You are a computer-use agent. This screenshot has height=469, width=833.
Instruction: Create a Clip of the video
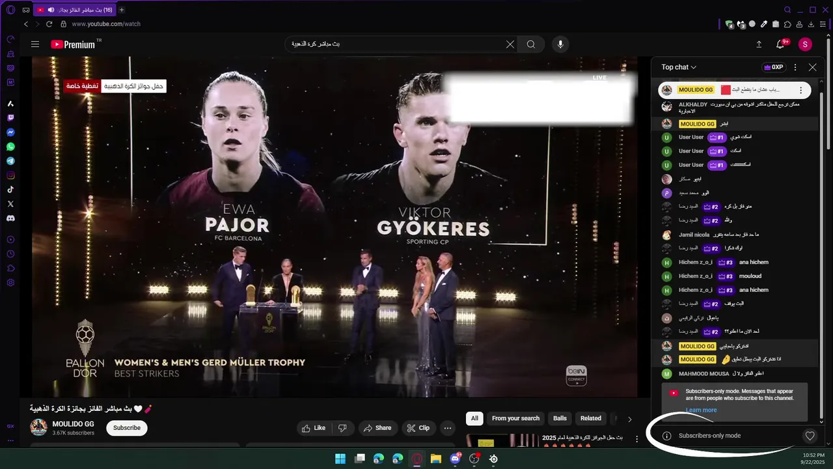coord(418,428)
